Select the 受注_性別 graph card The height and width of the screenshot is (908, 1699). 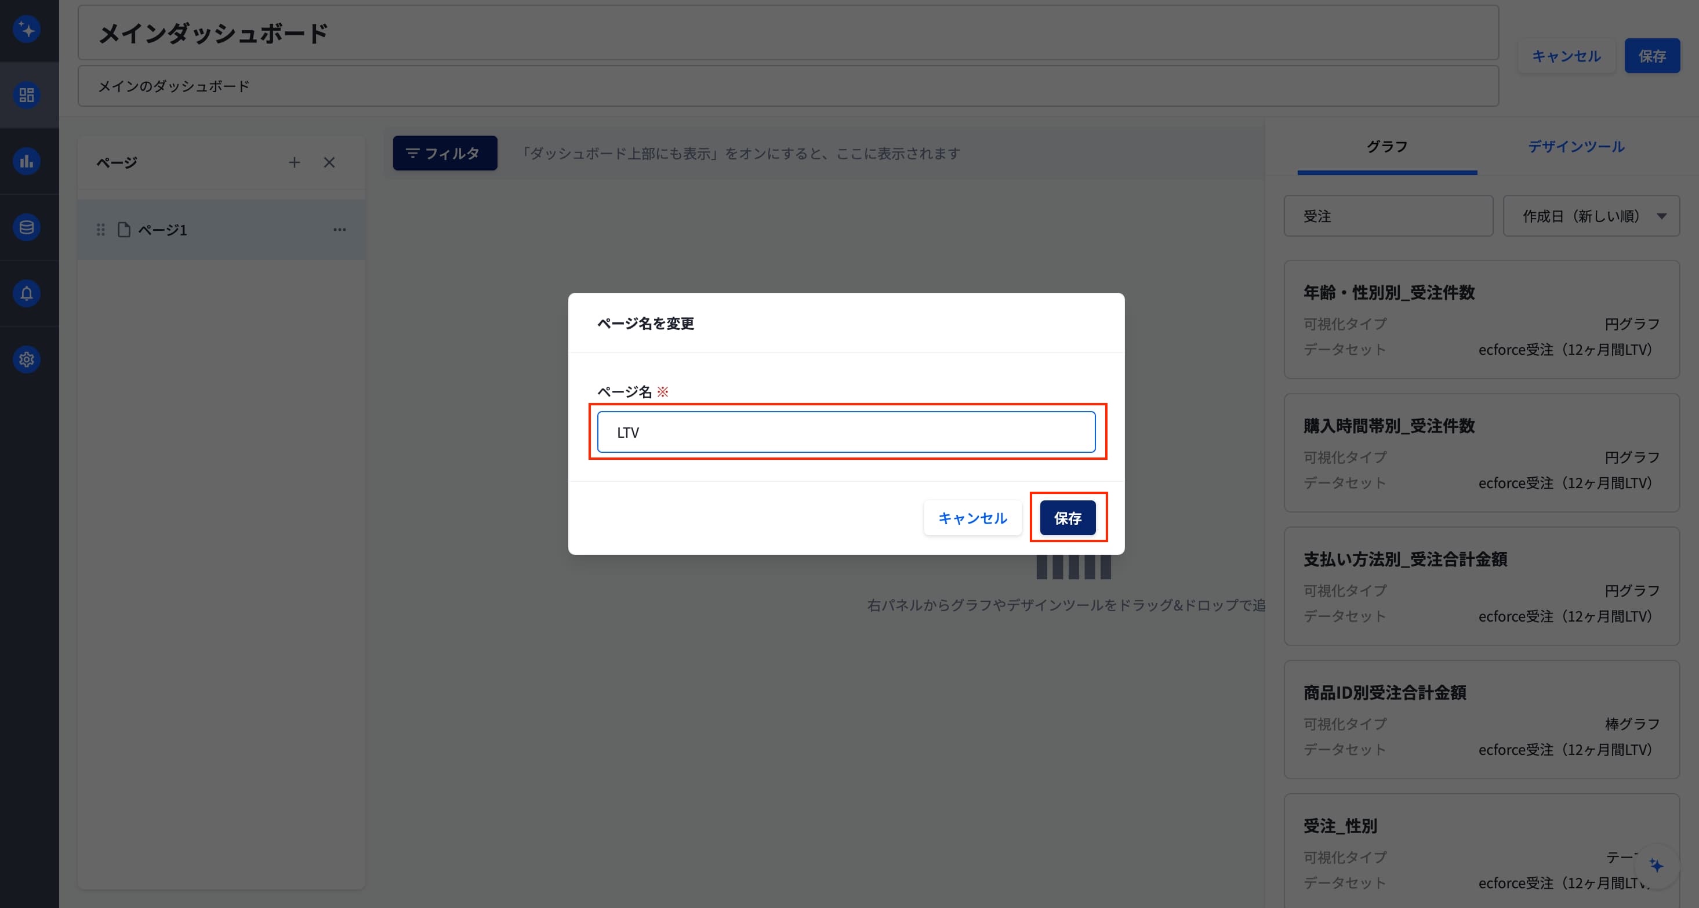[1482, 851]
